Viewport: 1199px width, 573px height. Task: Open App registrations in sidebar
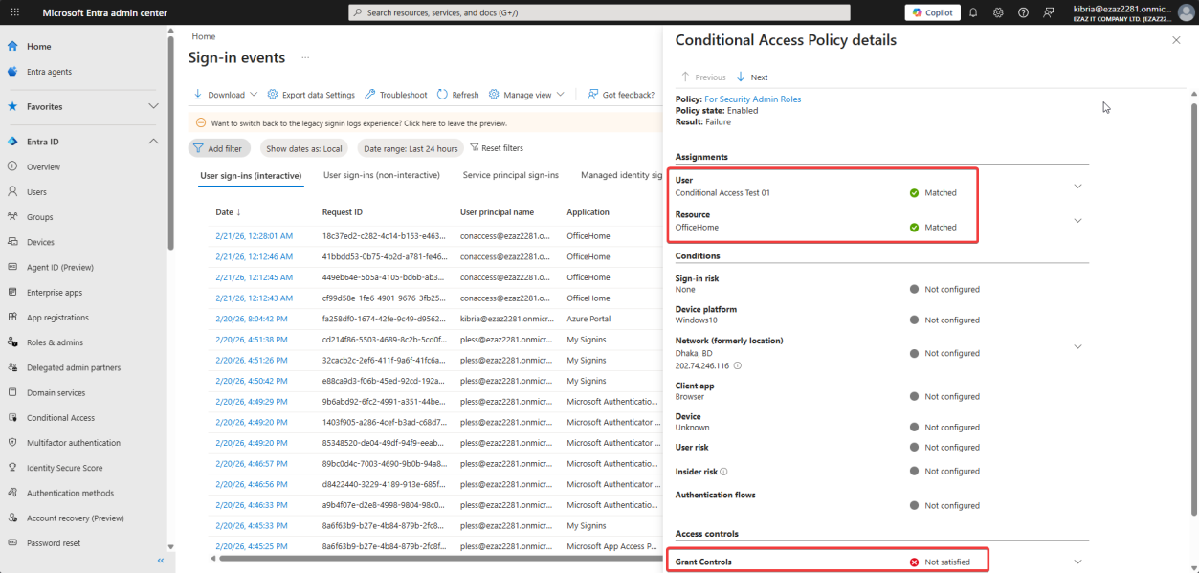(57, 318)
